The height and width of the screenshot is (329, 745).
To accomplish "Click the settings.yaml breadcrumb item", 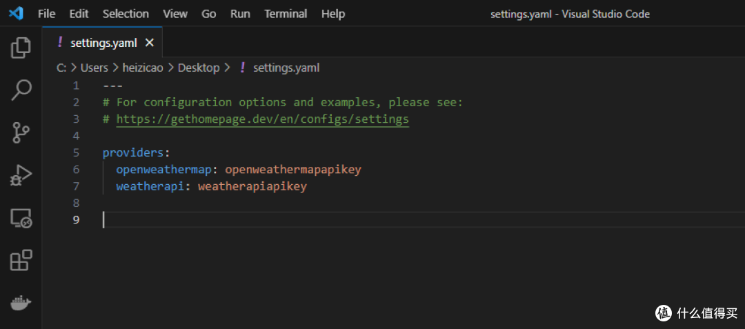I will tap(286, 68).
